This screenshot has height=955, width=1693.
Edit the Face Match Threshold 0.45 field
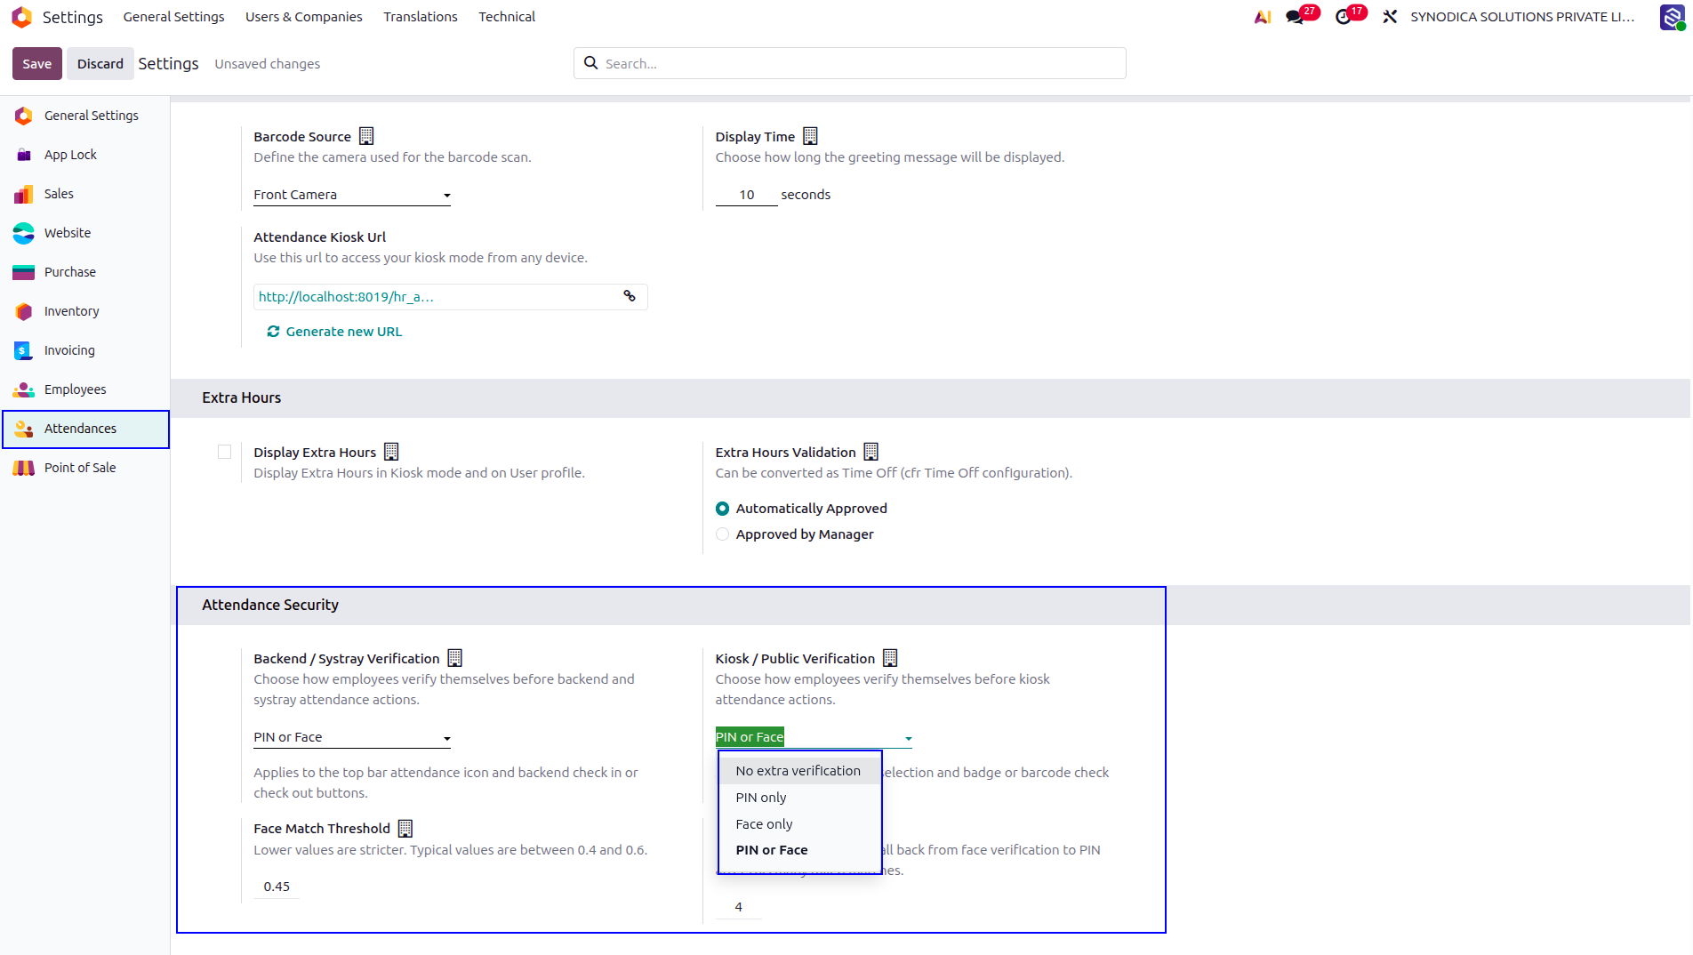[x=277, y=887]
